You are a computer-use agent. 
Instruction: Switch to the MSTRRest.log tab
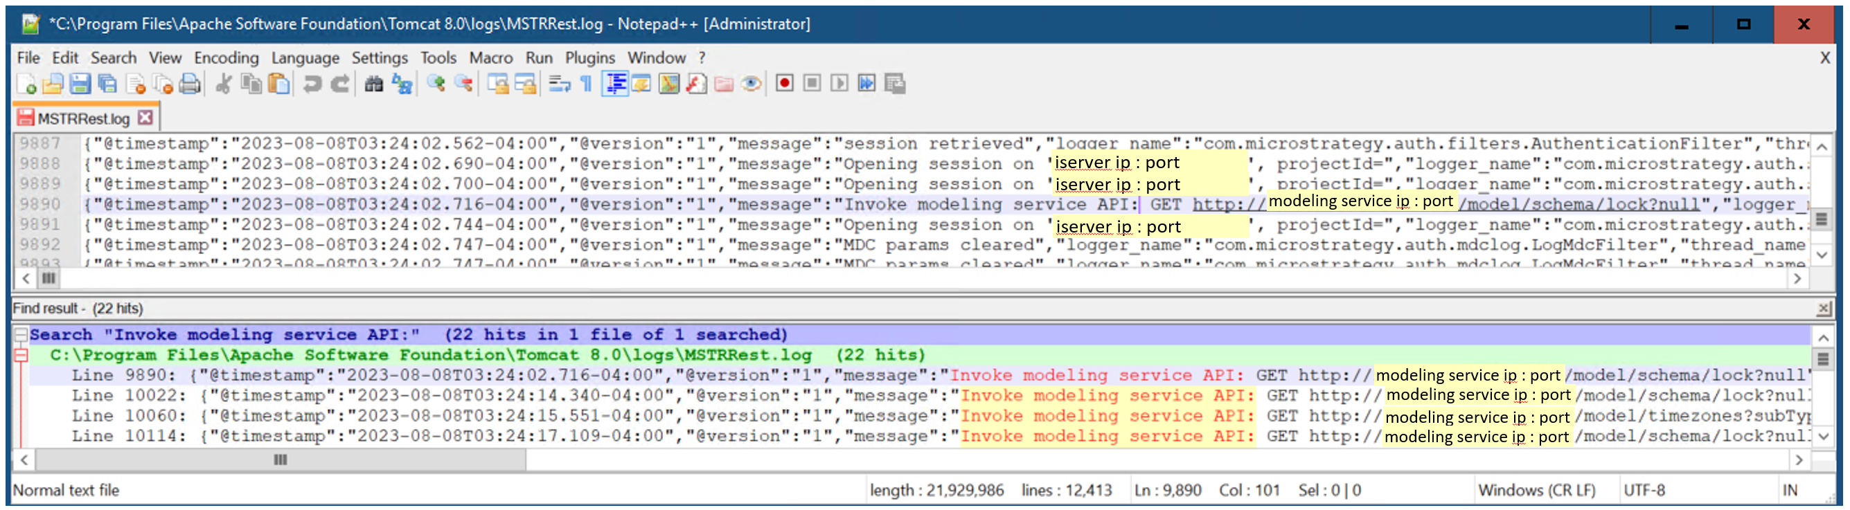[82, 118]
